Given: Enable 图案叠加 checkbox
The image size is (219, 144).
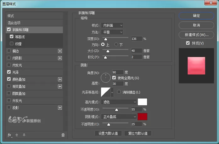Looking at the screenshot, I should tap(9, 93).
